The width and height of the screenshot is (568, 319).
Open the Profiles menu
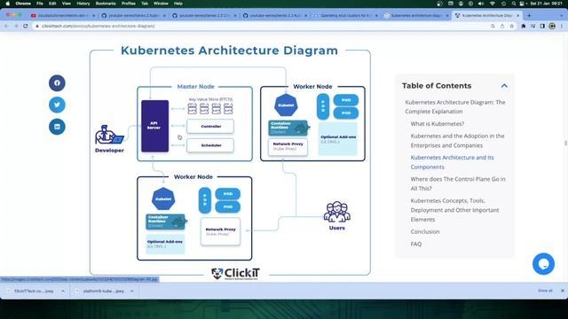[x=128, y=4]
